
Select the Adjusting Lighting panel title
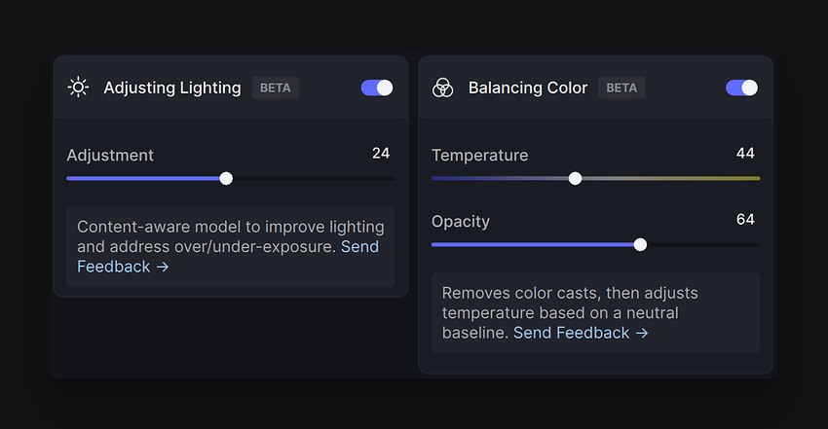click(x=172, y=88)
